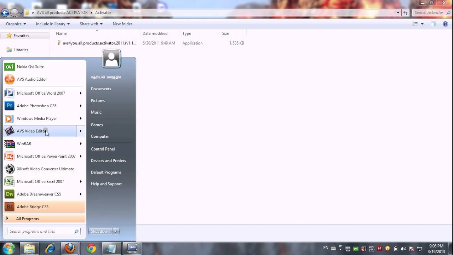Expand Word 2007 jump list arrow
453x255 pixels.
(81, 93)
